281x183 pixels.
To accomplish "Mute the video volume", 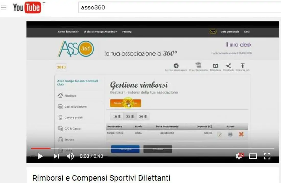I will tap(70, 156).
